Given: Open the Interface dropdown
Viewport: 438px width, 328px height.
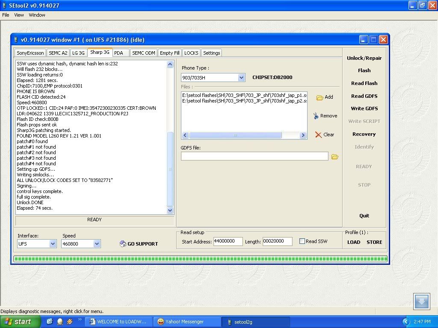Looking at the screenshot, I should [x=53, y=244].
